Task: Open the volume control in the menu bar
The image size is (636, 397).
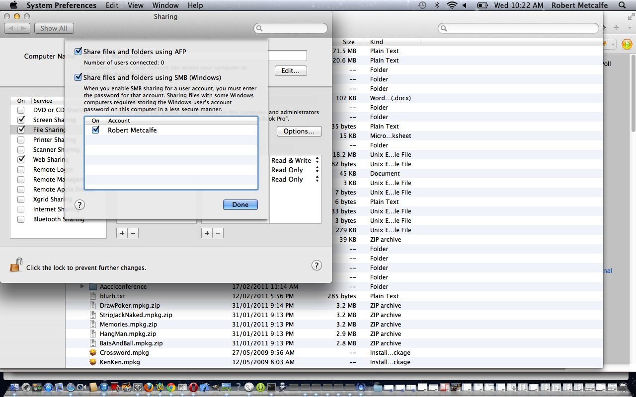Action: click(465, 5)
